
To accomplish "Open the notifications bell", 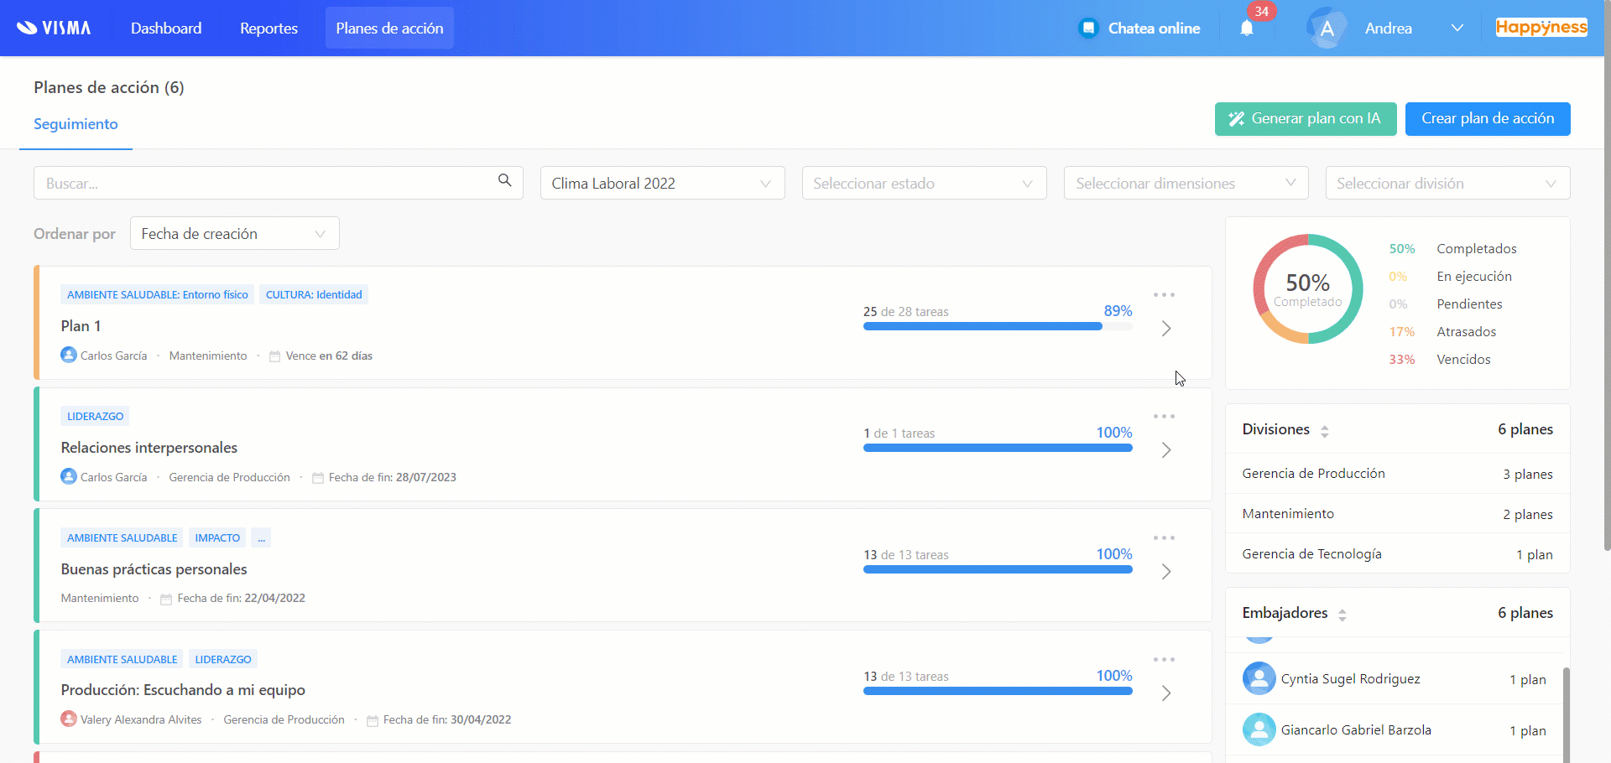I will click(x=1247, y=29).
